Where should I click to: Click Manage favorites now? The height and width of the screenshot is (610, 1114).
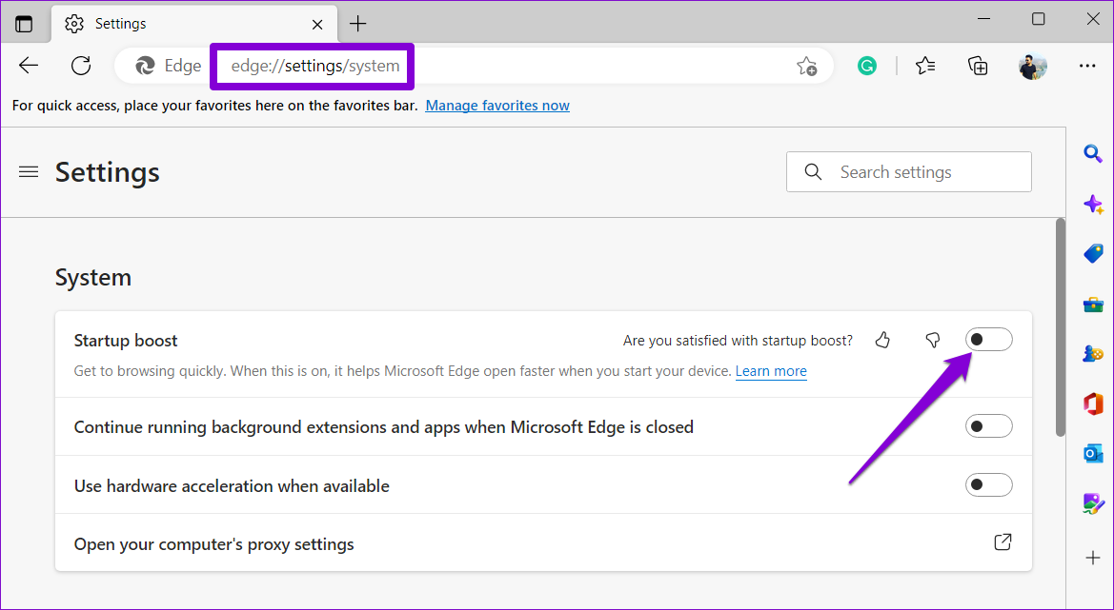(496, 105)
